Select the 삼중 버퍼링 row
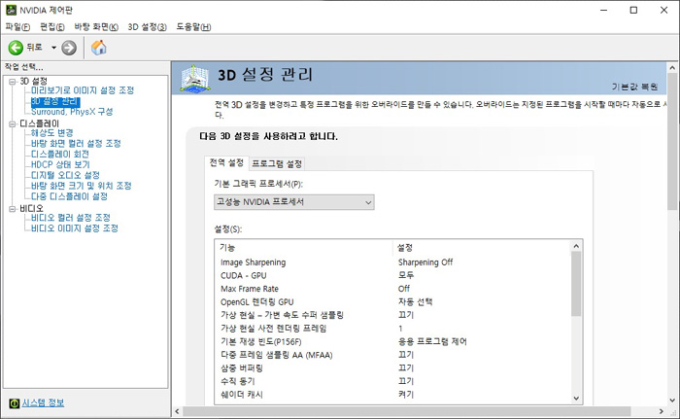 pos(393,368)
